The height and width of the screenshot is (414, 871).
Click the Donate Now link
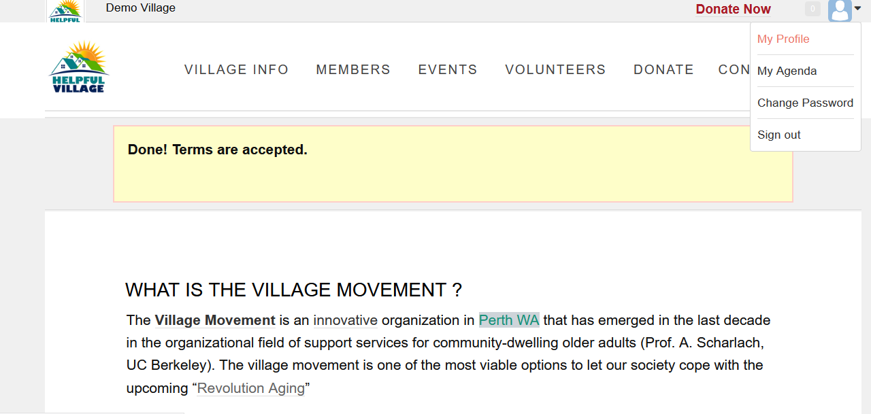tap(733, 9)
